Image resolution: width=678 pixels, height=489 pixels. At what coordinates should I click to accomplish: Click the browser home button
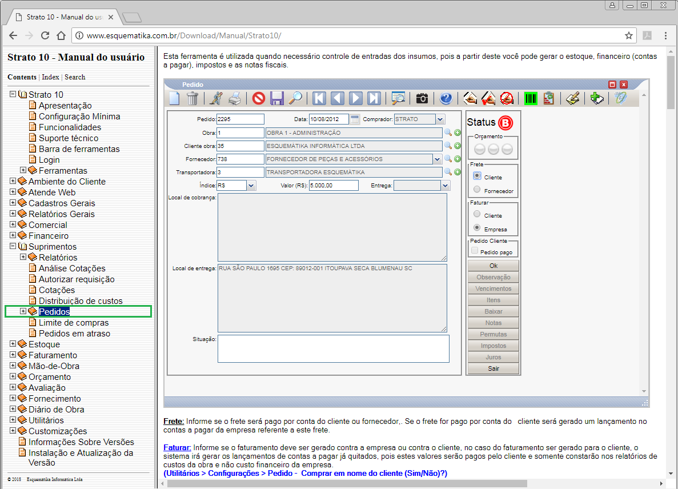tap(61, 35)
